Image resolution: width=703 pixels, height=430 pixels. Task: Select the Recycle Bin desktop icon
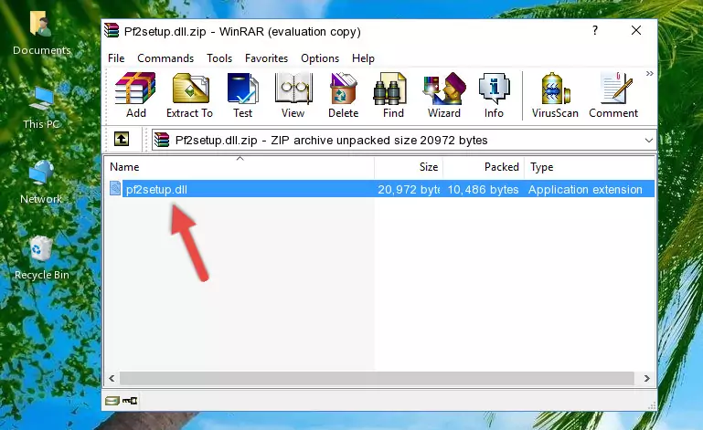click(x=41, y=258)
